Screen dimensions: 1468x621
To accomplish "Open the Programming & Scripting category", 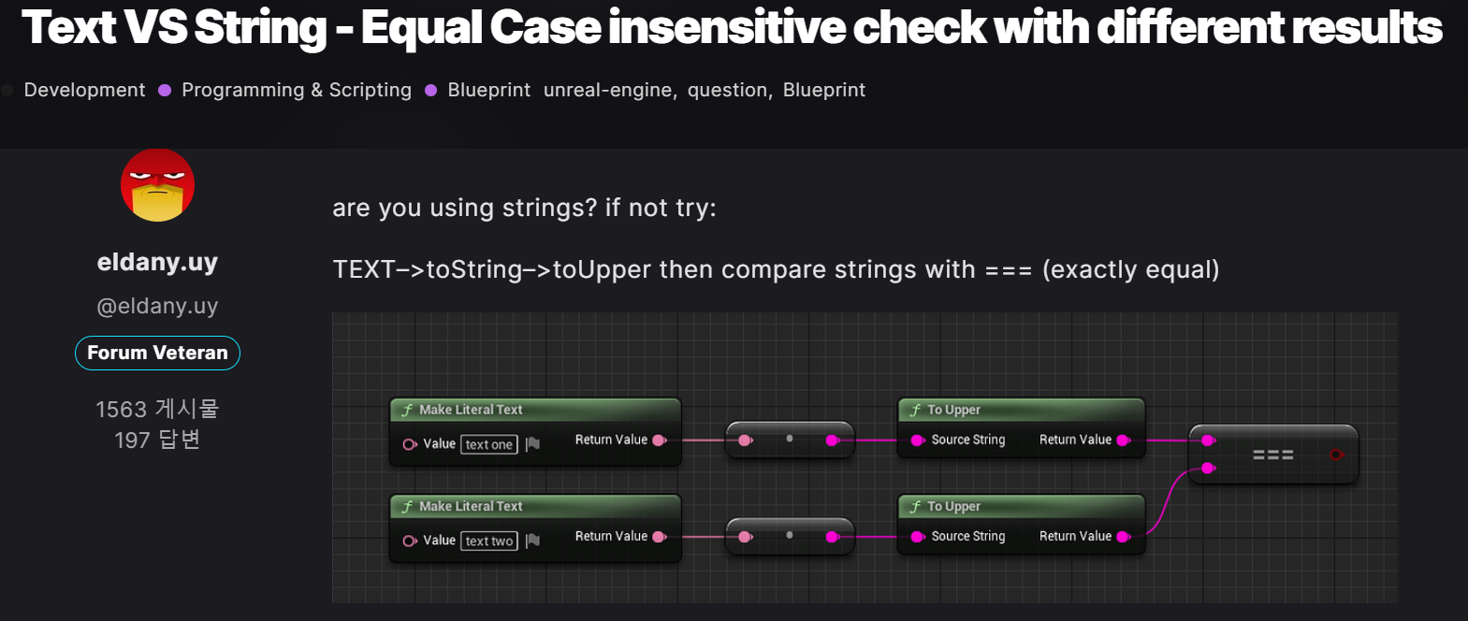I will click(297, 90).
